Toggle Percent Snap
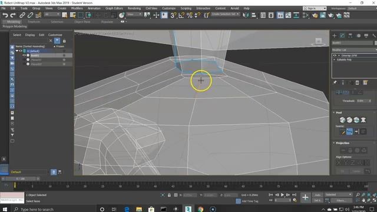 190,15
